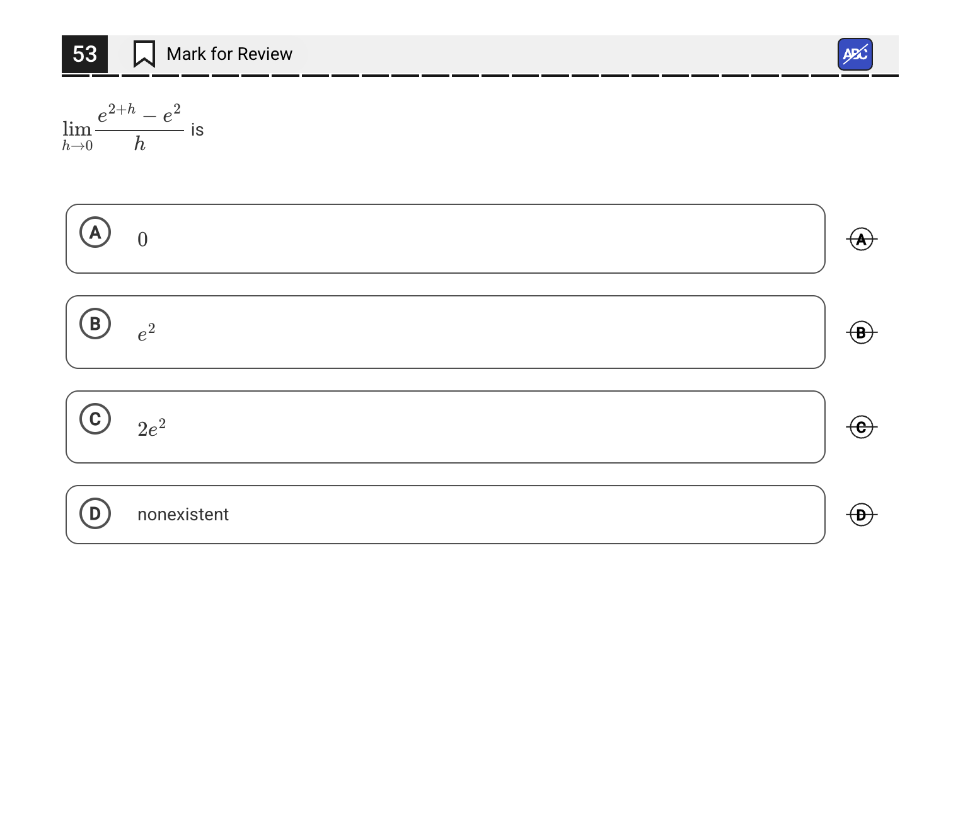958x835 pixels.
Task: Eliminate answer choice C
Action: (861, 427)
